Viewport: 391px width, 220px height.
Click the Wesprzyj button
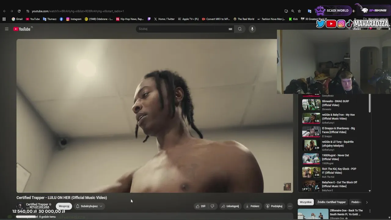tap(64, 206)
